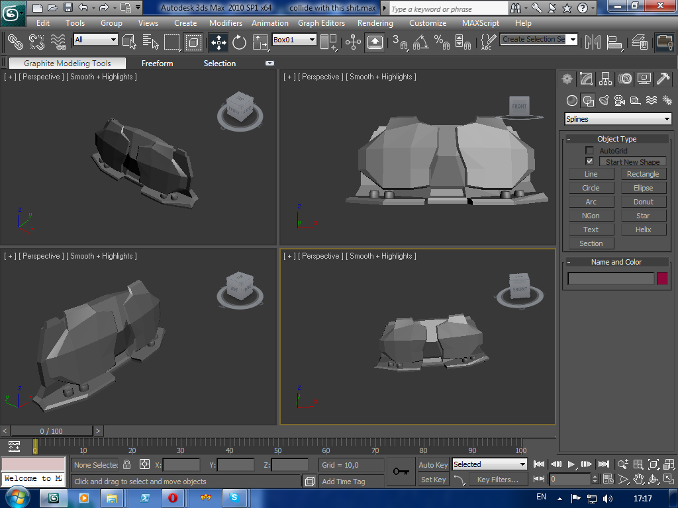Open the Utilities hammer panel
The height and width of the screenshot is (508, 678).
663,79
